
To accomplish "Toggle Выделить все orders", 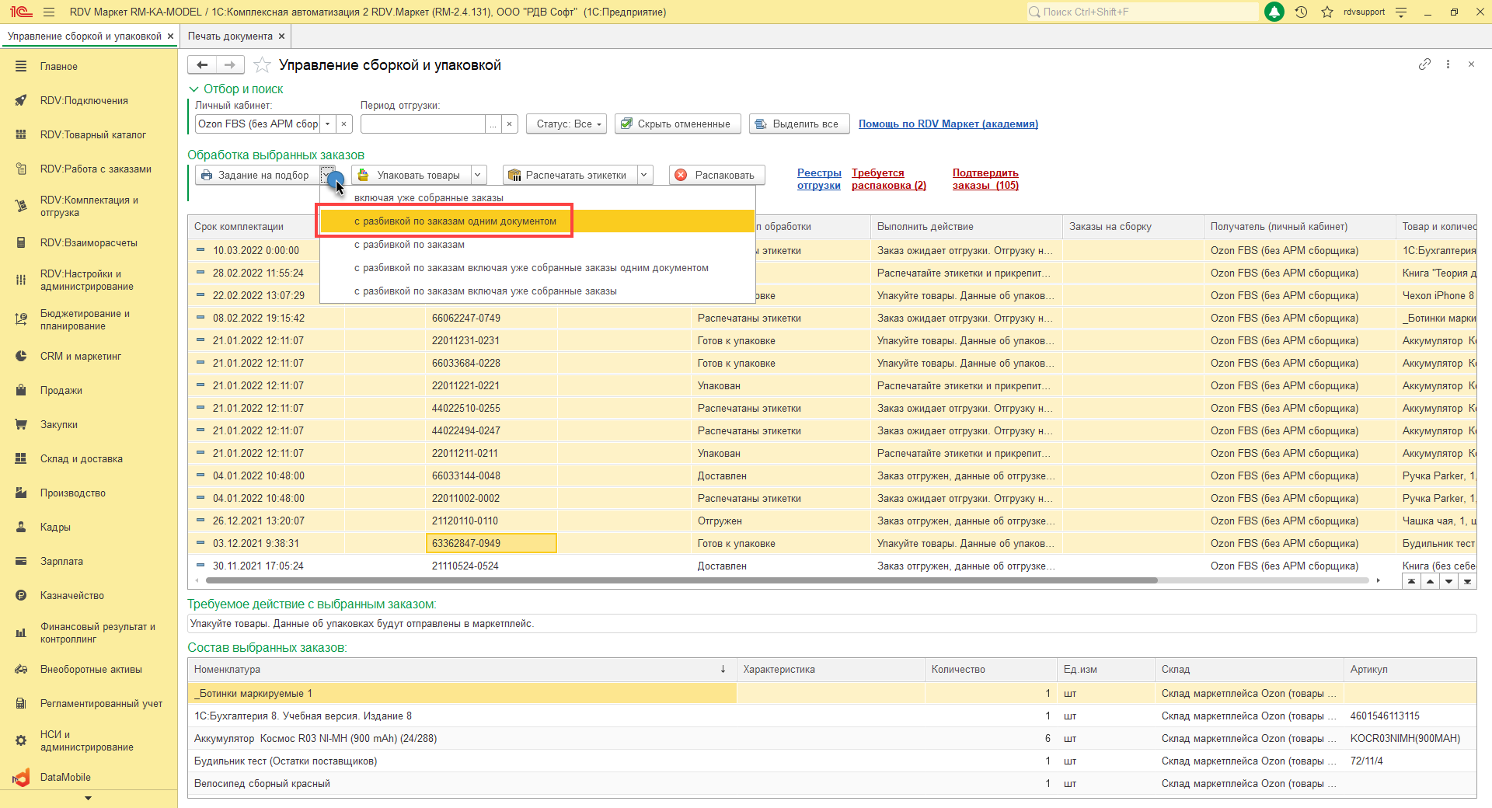I will [x=798, y=124].
